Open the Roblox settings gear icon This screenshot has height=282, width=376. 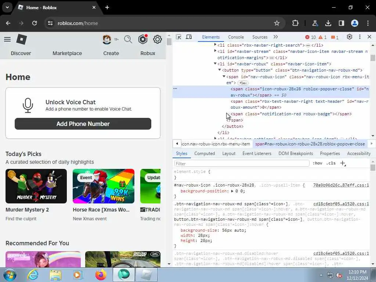pos(158,39)
